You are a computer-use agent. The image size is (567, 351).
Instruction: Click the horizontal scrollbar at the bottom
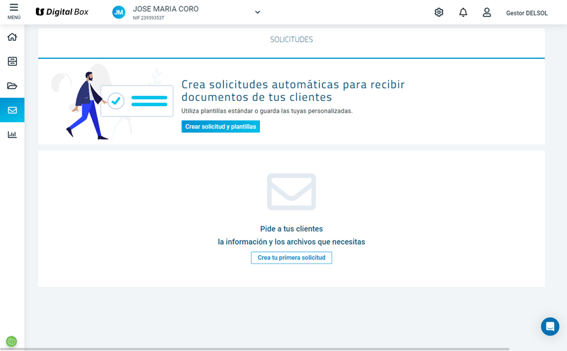tap(255, 349)
